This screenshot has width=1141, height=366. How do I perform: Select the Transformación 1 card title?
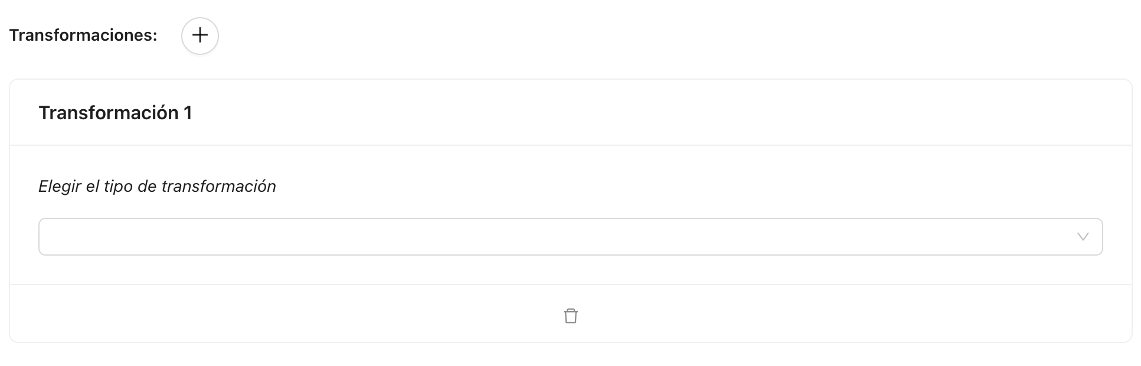(116, 113)
